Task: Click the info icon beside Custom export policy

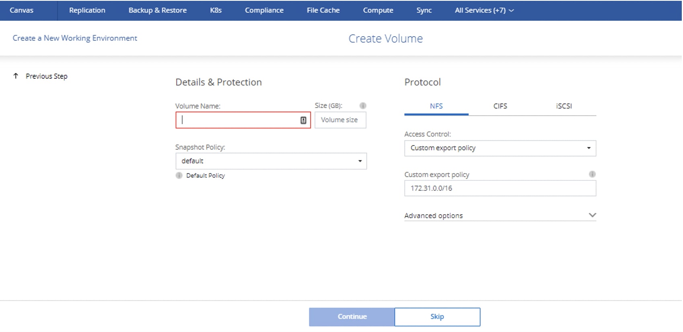Action: [592, 174]
